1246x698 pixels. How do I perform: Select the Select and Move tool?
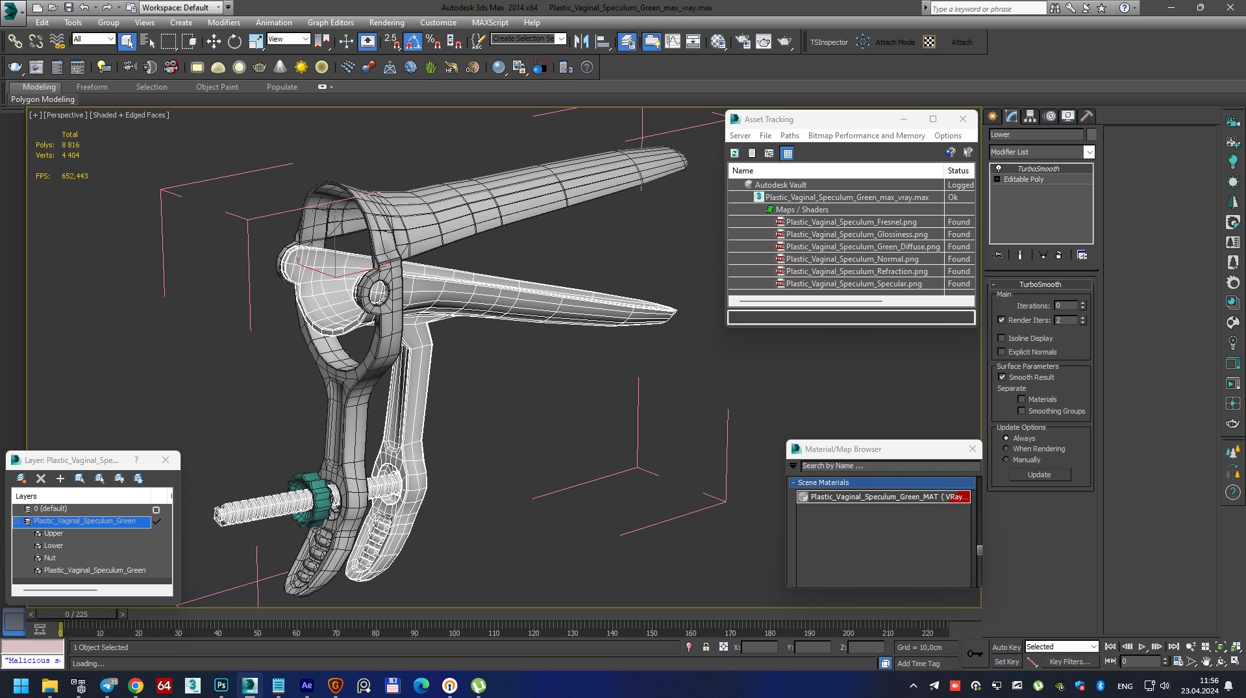point(214,42)
